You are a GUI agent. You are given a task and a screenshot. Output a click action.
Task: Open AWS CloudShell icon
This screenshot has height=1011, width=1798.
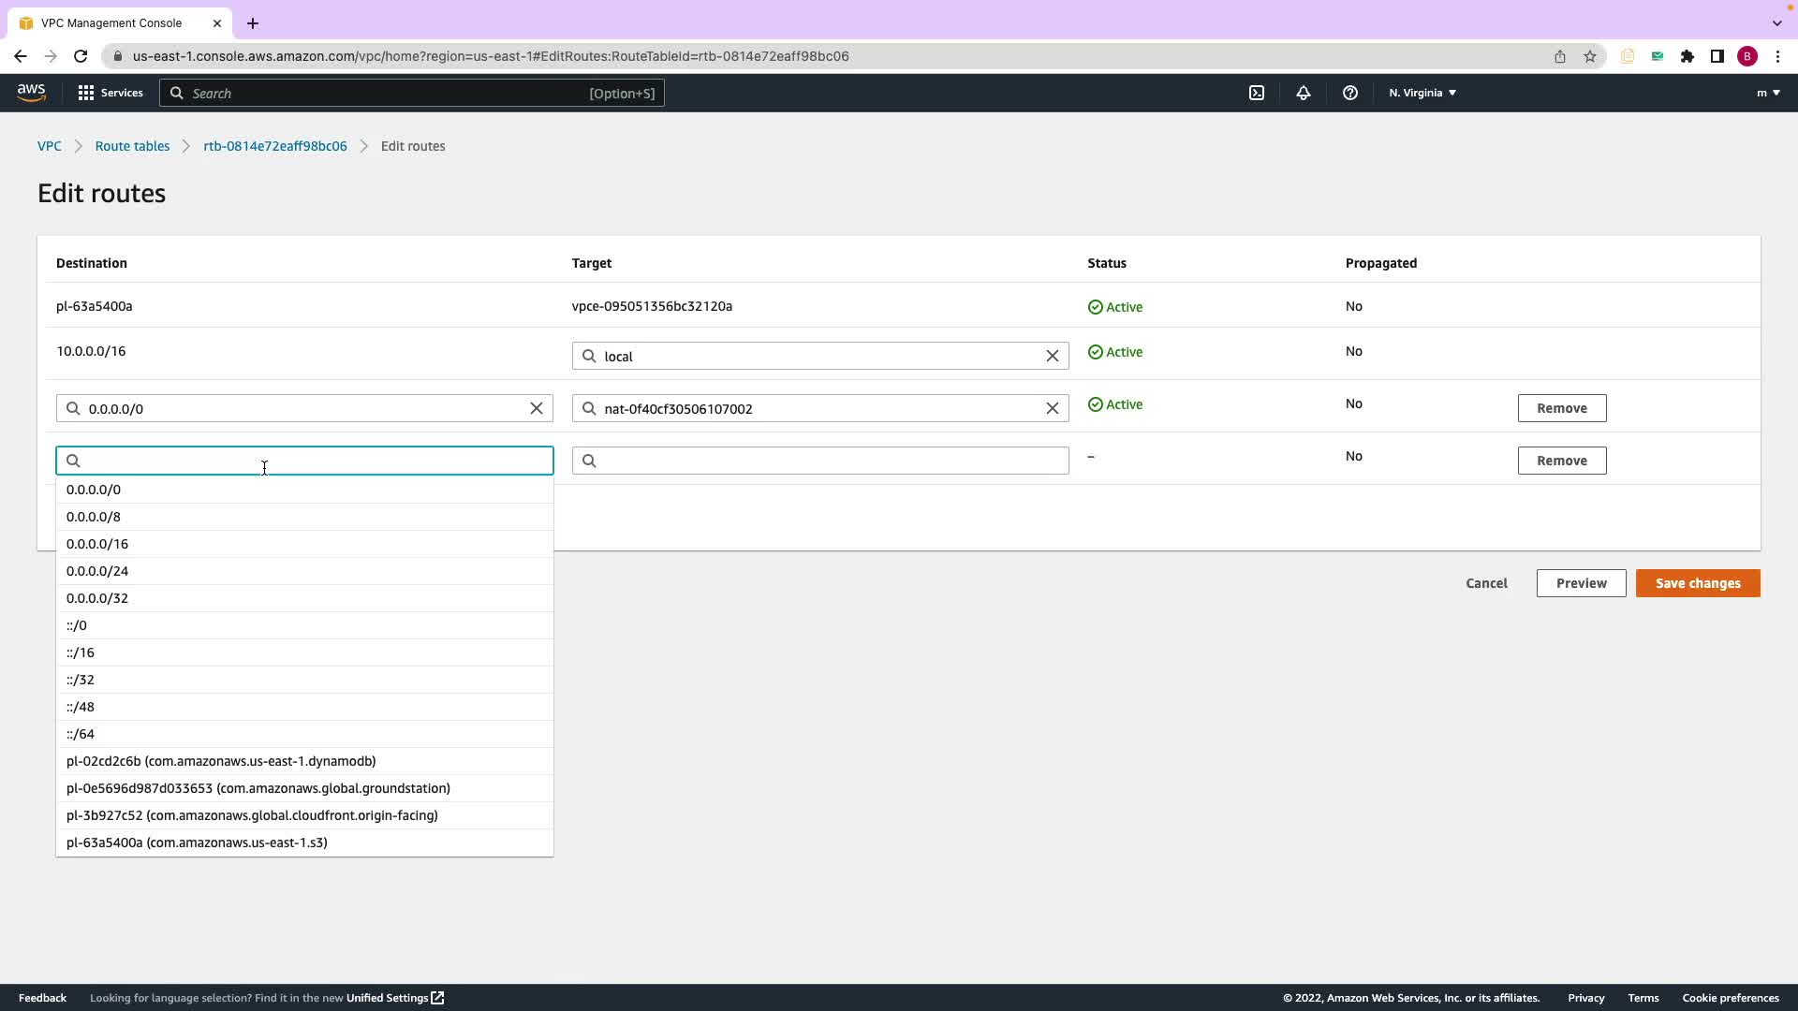tap(1257, 93)
